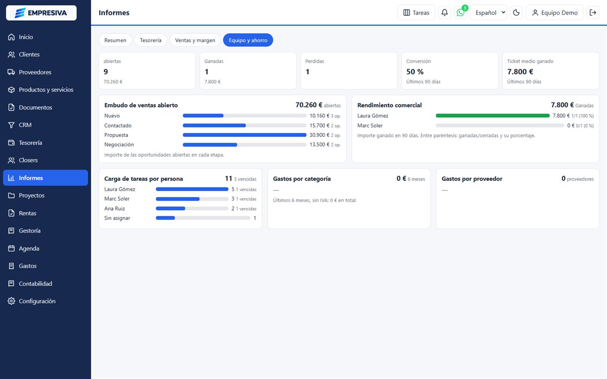Click the Ticket medio ganado card
The height and width of the screenshot is (379, 607).
[551, 71]
